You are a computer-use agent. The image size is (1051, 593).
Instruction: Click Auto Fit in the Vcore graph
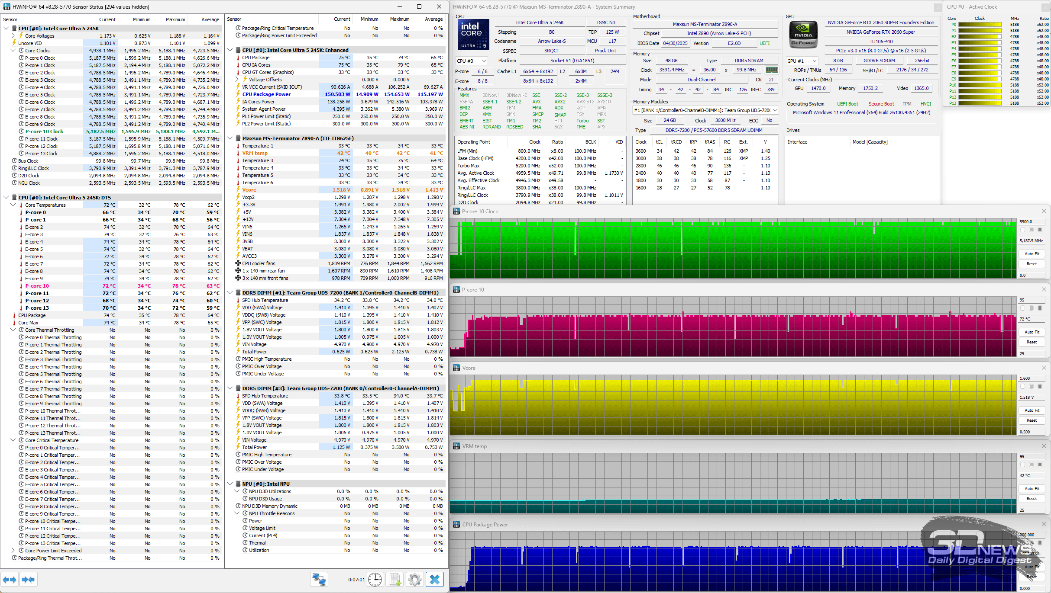(1032, 410)
